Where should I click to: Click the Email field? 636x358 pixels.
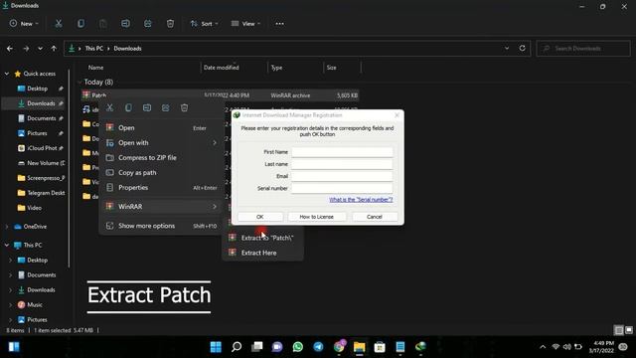tap(342, 176)
